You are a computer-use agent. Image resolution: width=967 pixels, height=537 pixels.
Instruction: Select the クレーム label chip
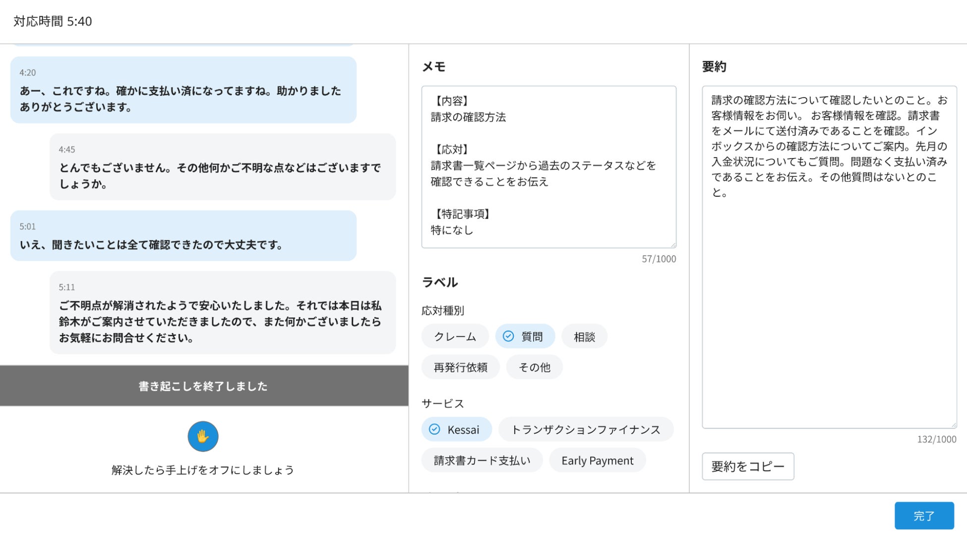click(455, 336)
